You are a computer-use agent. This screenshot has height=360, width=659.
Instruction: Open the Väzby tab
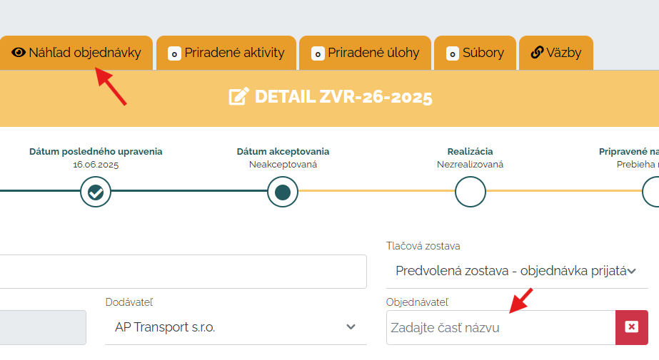coord(556,53)
